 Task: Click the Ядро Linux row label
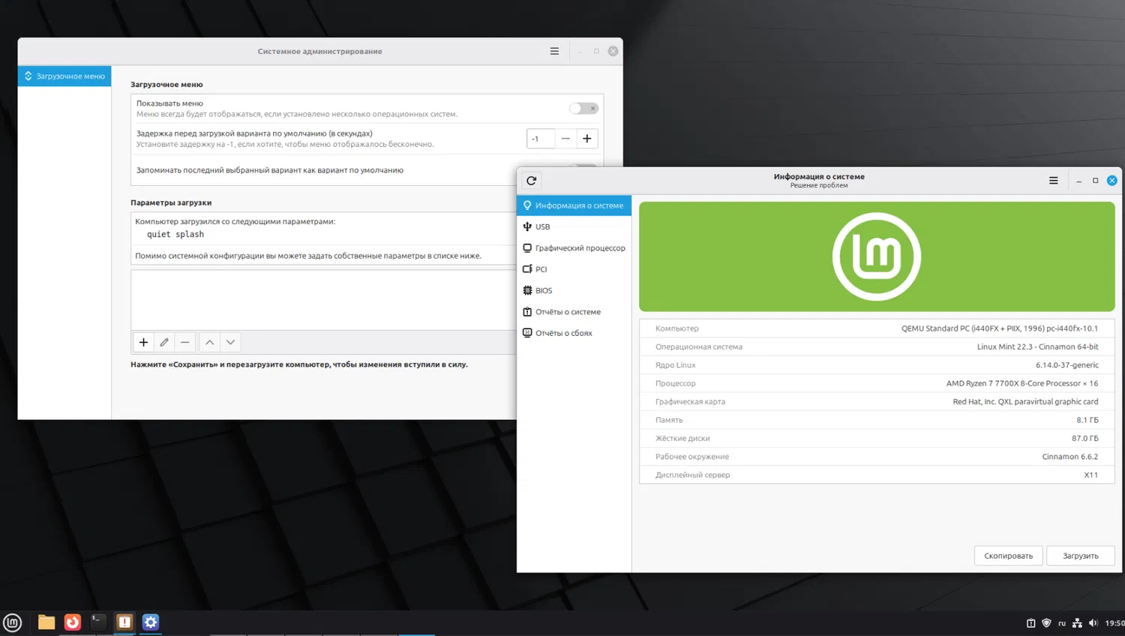(x=676, y=365)
